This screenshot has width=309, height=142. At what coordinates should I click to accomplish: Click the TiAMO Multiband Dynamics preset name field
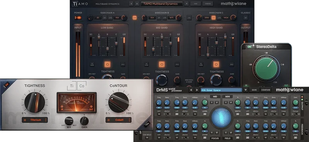point(162,4)
